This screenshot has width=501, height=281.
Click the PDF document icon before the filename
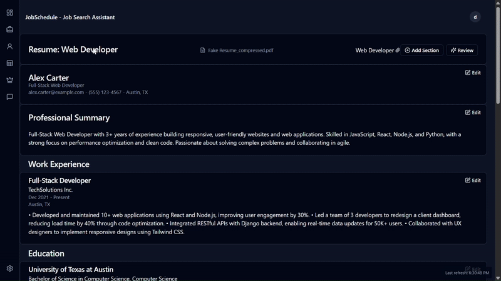point(203,51)
